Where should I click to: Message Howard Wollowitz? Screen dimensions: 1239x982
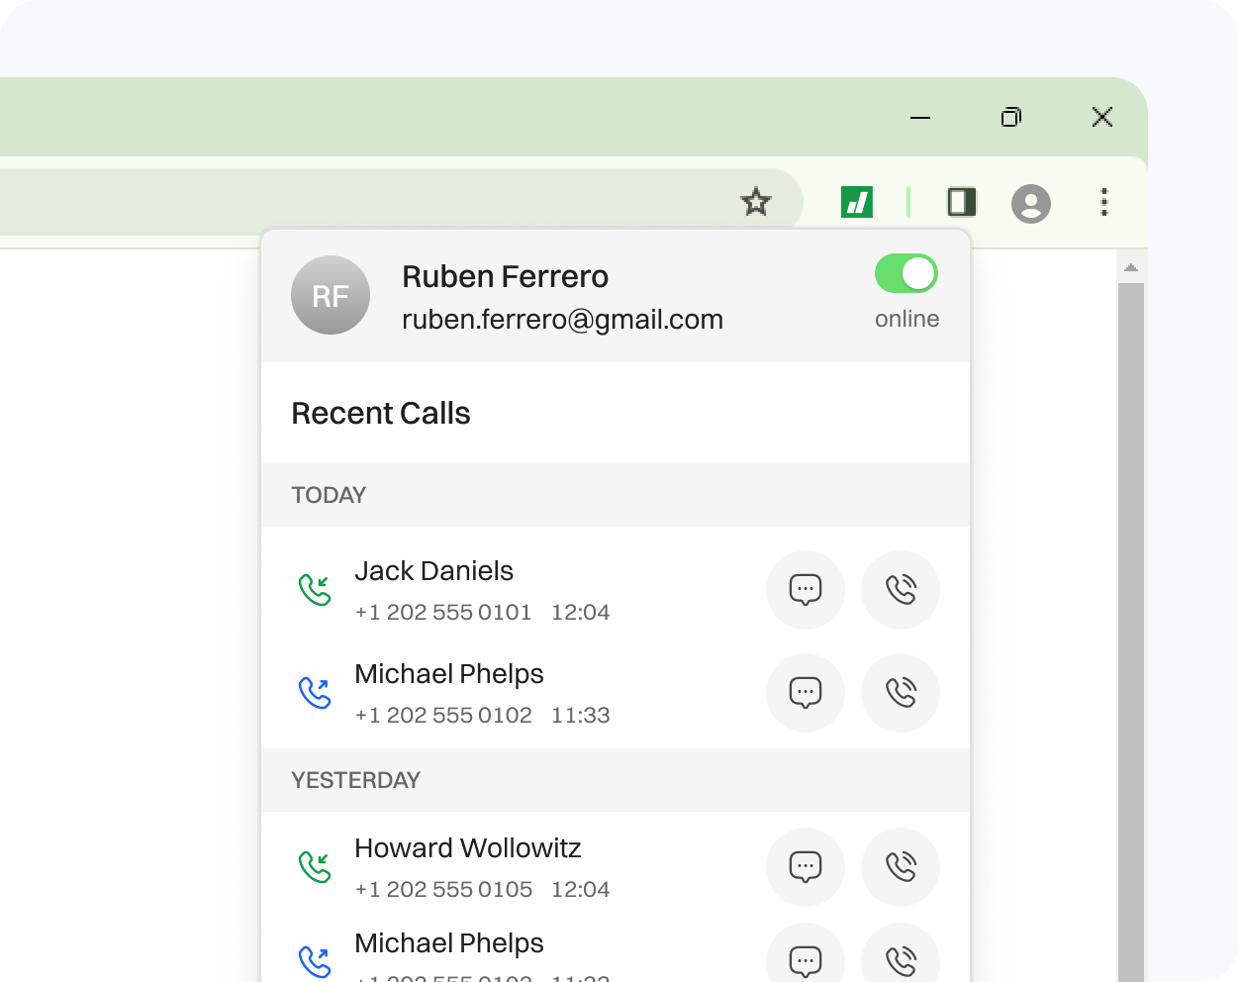pyautogui.click(x=805, y=867)
